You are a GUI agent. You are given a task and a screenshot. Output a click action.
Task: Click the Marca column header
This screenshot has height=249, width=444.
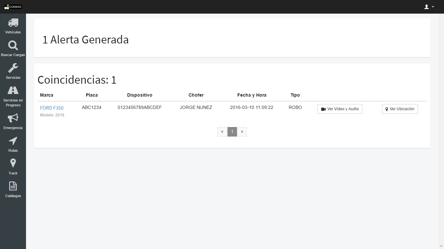coord(46,95)
